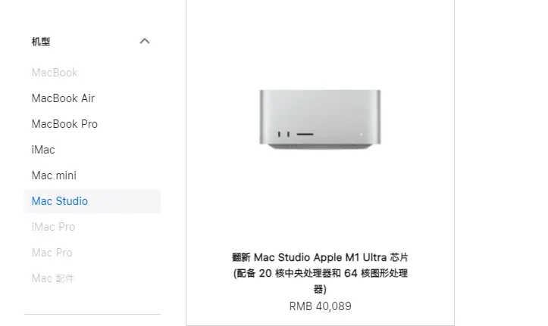Viewport: 548px width, 326px height.
Task: Click the vented base of the Mac Studio image
Action: click(x=320, y=147)
